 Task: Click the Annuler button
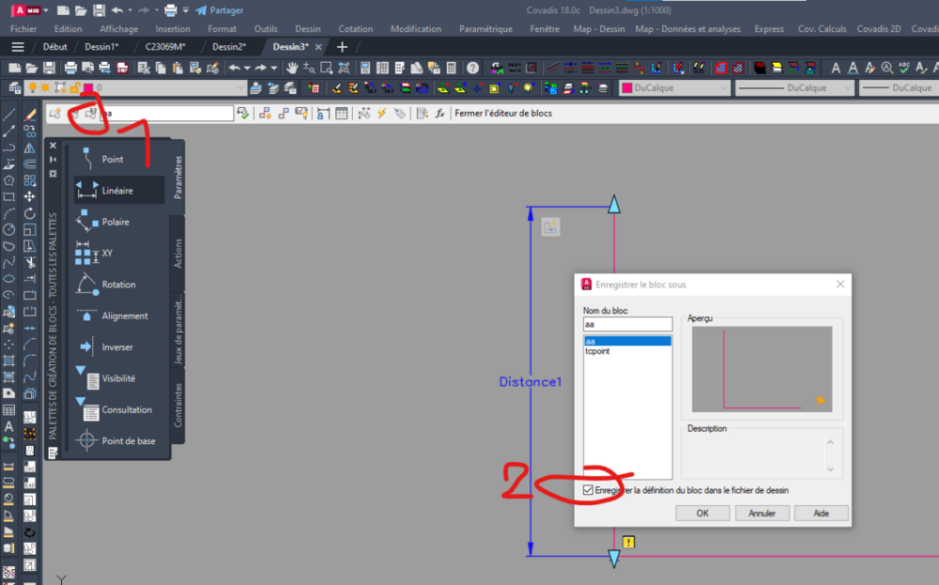click(x=762, y=513)
